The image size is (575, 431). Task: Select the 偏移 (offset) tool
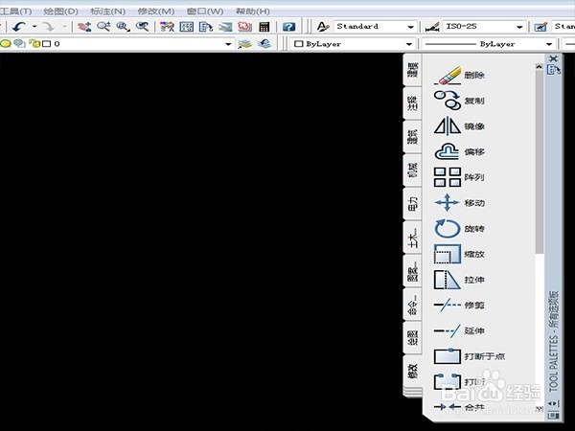459,151
